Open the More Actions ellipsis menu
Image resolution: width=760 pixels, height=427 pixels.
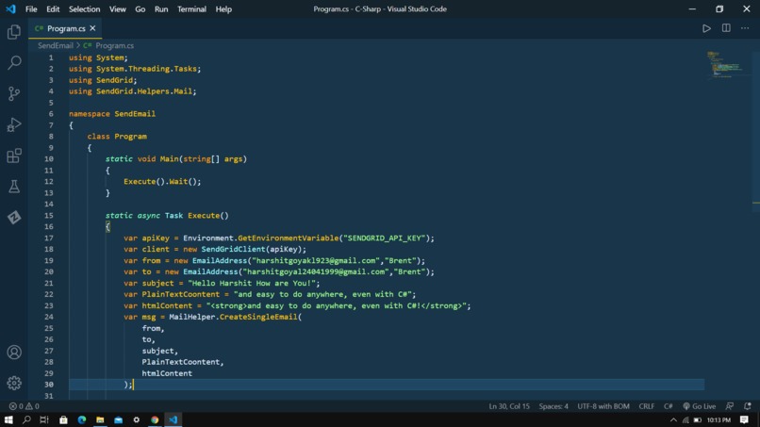tap(745, 28)
